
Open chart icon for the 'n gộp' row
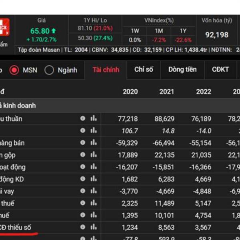coord(94,154)
